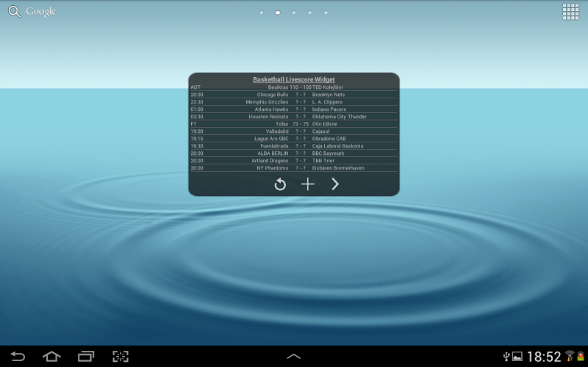Select the Lagun Aro GBC vs Obradoiro CAB row
588x367 pixels.
[293, 139]
